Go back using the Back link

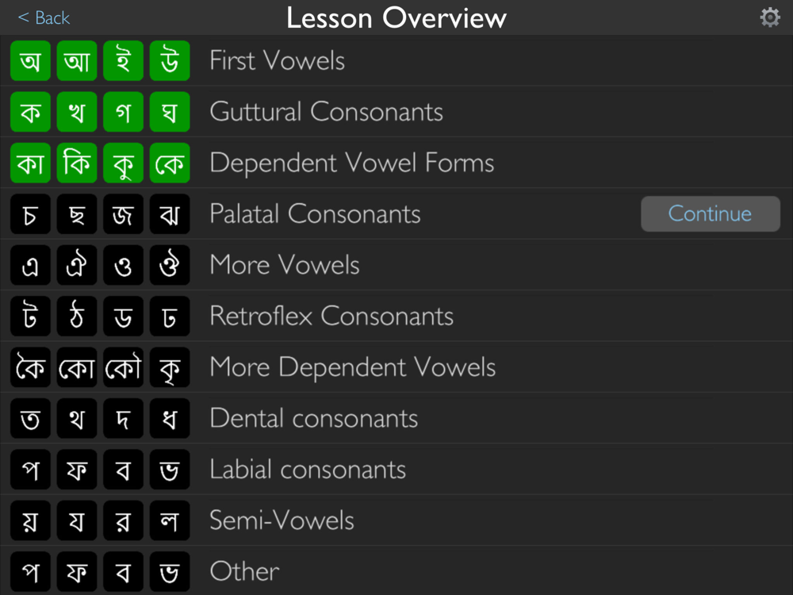point(44,18)
